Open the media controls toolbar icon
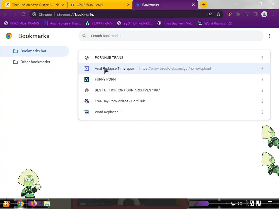The width and height of the screenshot is (279, 209). click(247, 14)
